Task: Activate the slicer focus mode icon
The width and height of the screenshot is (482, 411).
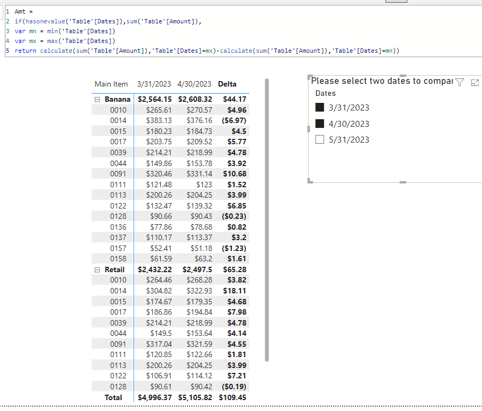Action: point(474,82)
